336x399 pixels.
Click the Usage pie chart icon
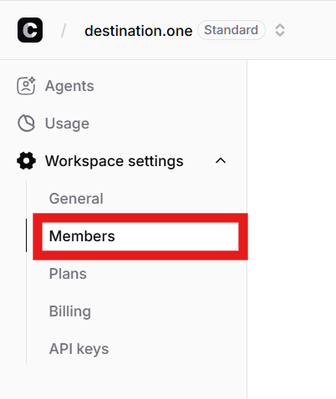[x=26, y=124]
